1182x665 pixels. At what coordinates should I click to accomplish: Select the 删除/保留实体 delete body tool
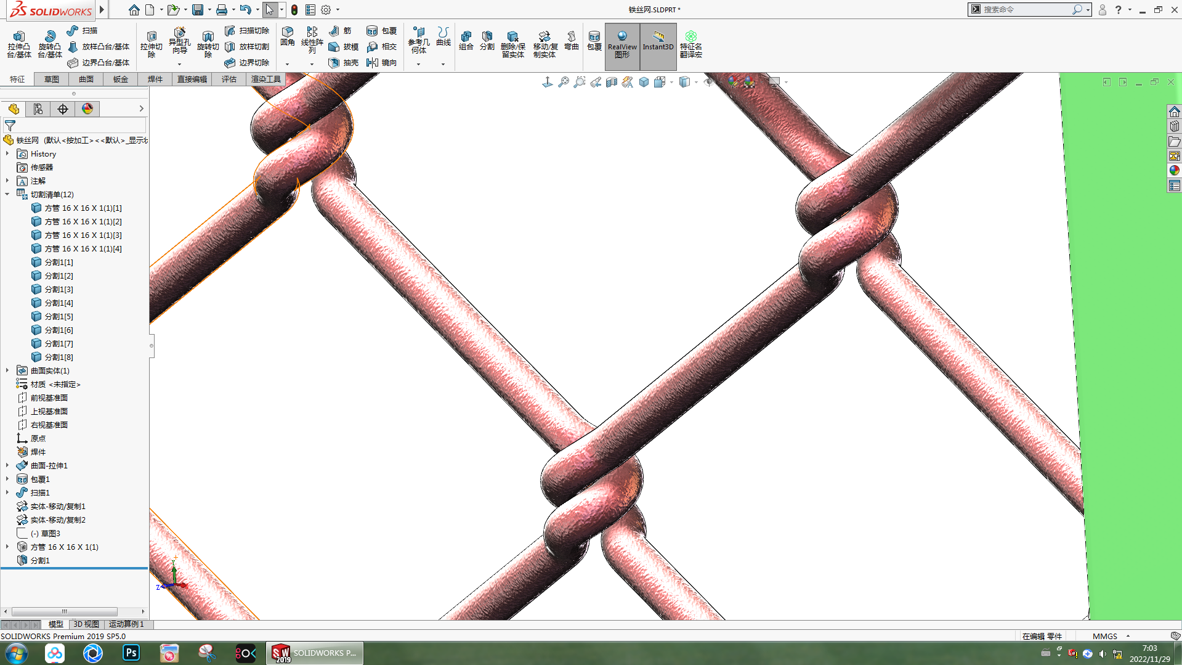[x=513, y=44]
